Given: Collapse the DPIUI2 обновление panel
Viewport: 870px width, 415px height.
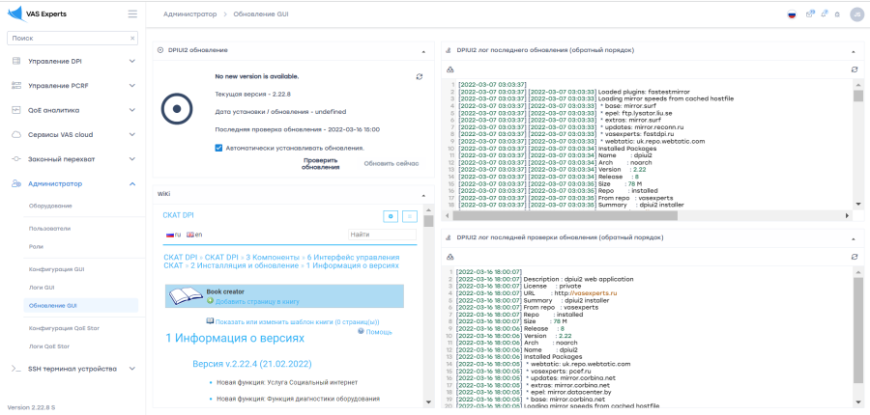Looking at the screenshot, I should (x=424, y=51).
